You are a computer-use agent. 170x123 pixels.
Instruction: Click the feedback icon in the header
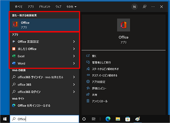pos(144,7)
